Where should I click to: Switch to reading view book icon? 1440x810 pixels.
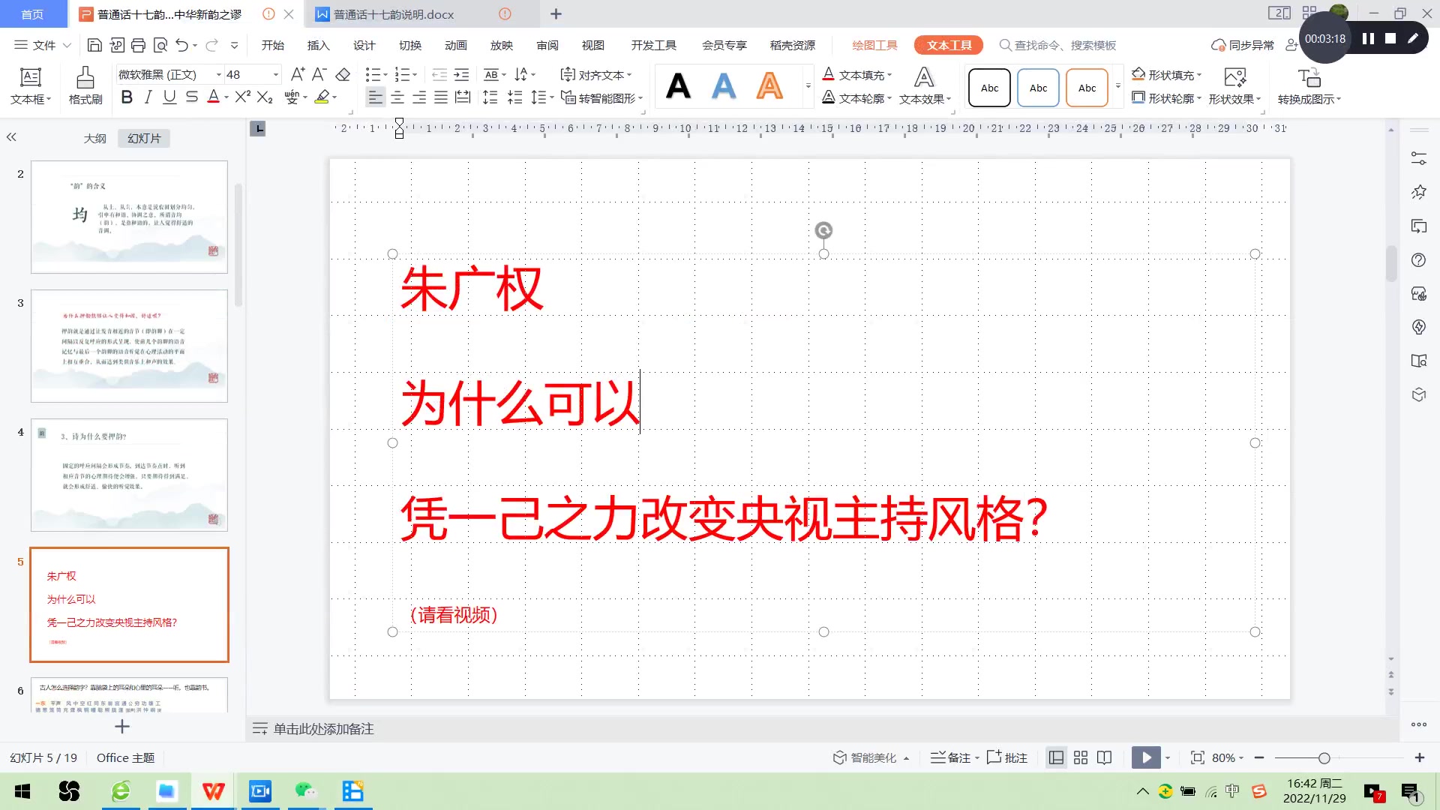pyautogui.click(x=1104, y=757)
